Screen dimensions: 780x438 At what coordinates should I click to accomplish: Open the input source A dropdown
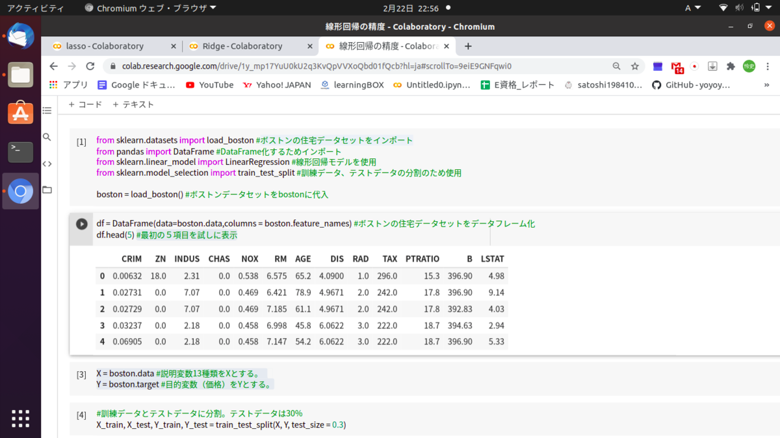[x=693, y=8]
